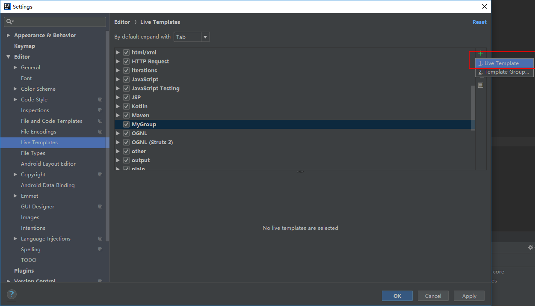Click the settings sidebar vertical scrollbar
The width and height of the screenshot is (535, 306).
pyautogui.click(x=108, y=137)
